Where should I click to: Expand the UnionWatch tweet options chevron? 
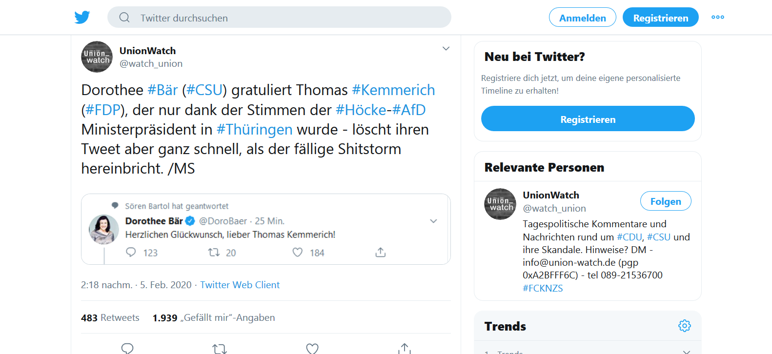tap(446, 49)
